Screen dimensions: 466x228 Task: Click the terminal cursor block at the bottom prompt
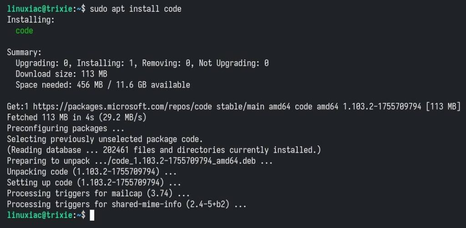click(92, 216)
